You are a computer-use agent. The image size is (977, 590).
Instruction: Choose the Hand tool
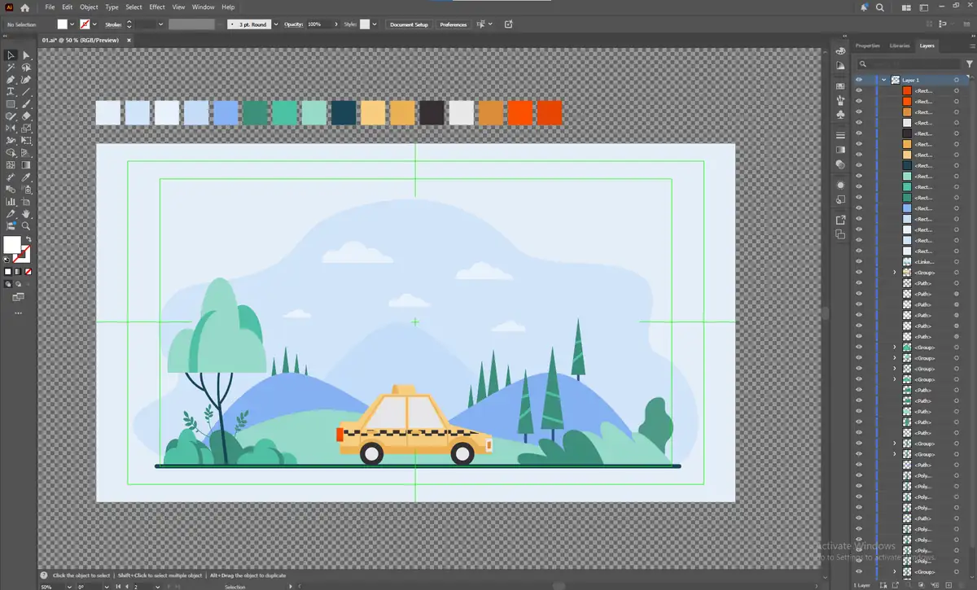[26, 213]
